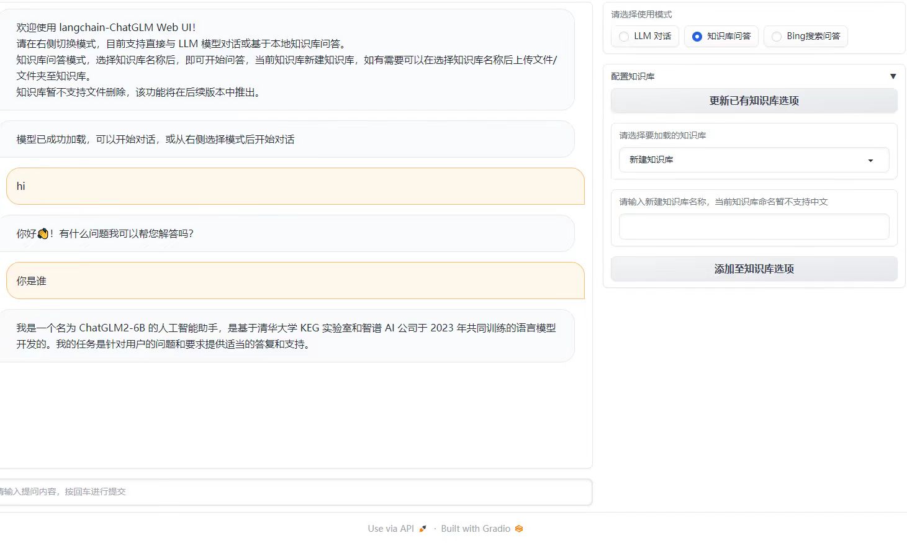The image size is (907, 543).
Task: Click the 模型已成功加载 status message
Action: pos(287,139)
